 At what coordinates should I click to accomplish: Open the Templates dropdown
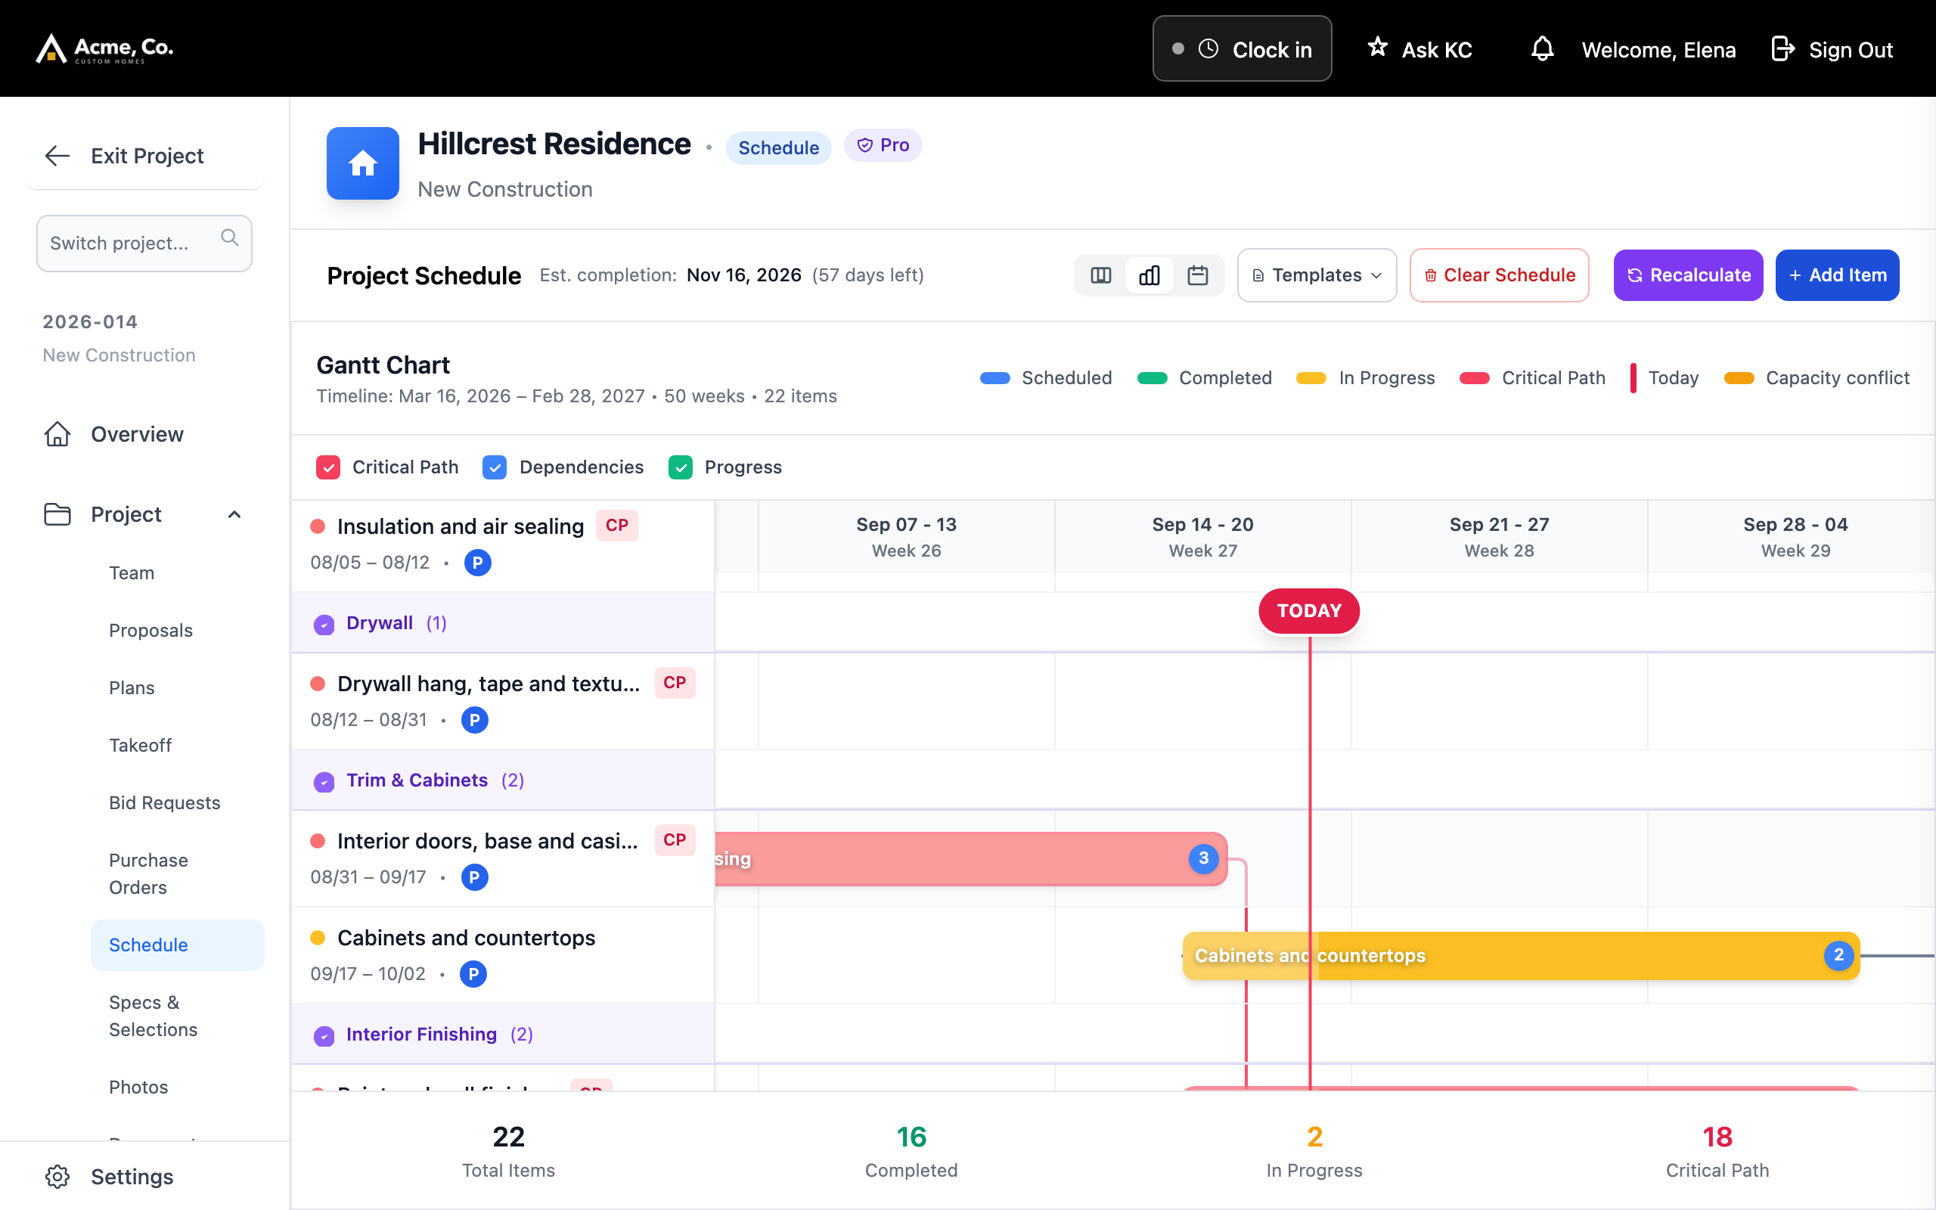point(1317,275)
